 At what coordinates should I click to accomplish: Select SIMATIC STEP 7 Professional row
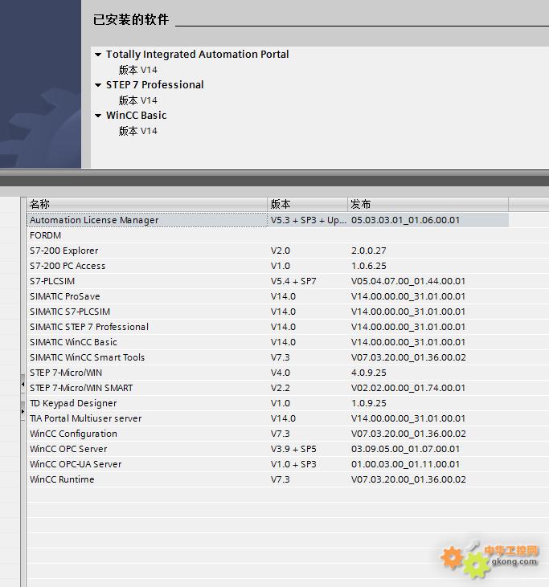click(268, 327)
